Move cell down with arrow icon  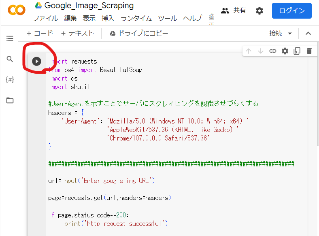tap(261, 51)
